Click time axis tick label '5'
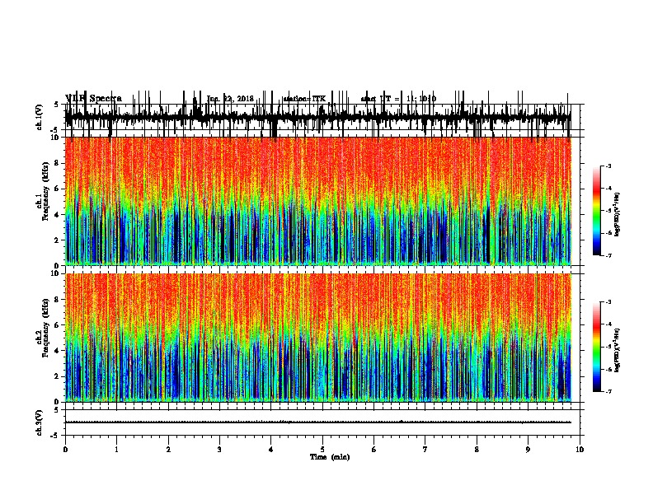Screen dimensions: 653x504 click(322, 450)
